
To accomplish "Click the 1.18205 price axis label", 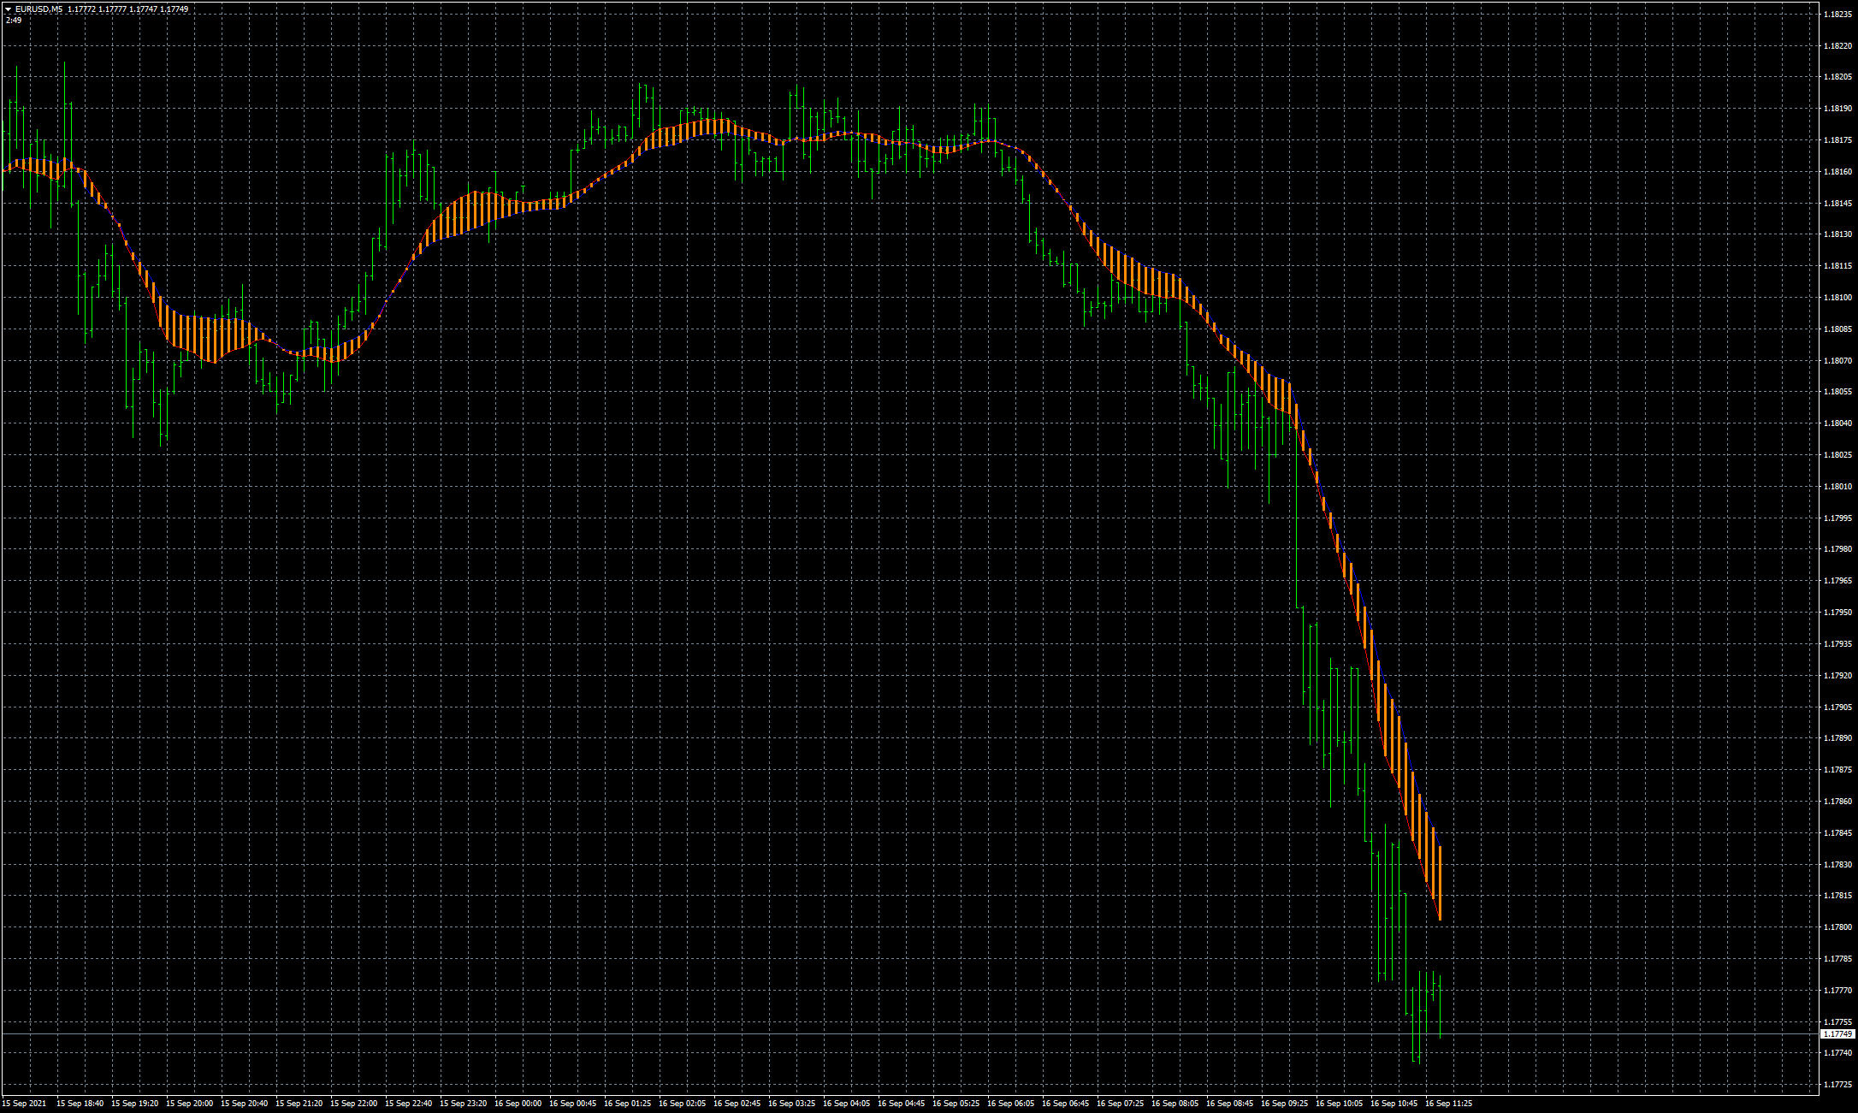I will click(1837, 77).
